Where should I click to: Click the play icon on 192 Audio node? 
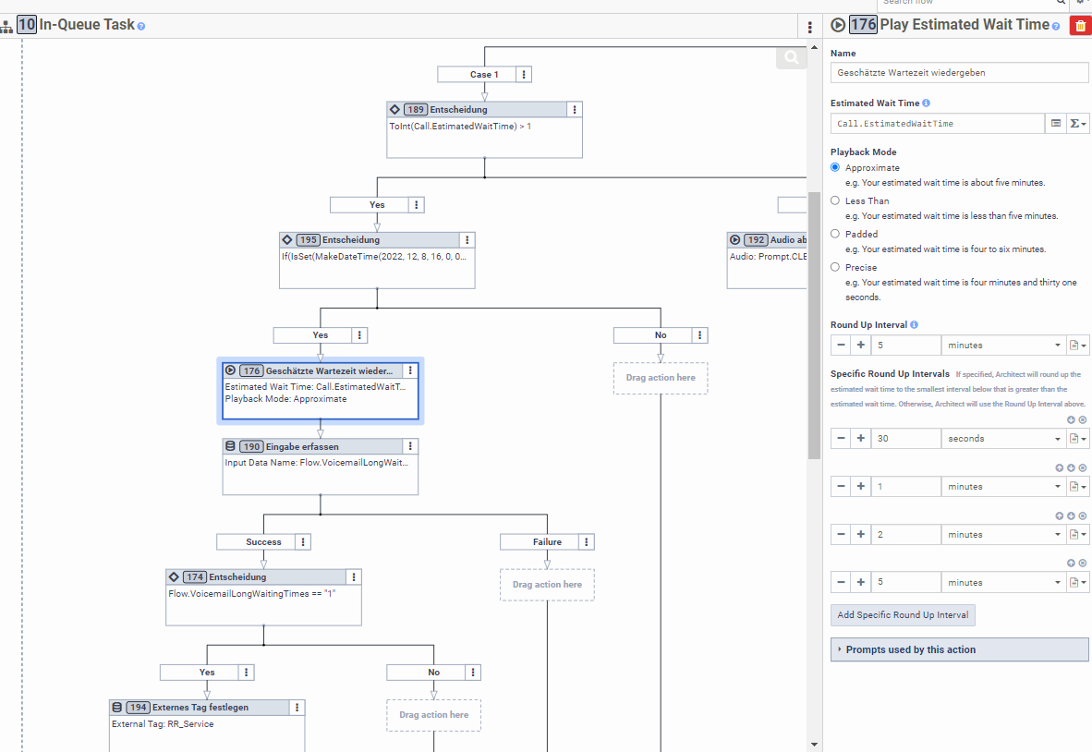734,239
